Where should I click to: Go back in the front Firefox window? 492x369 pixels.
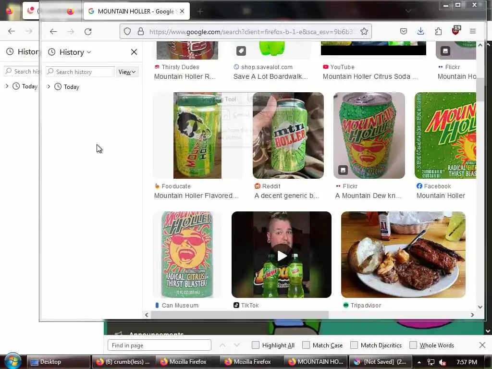(x=53, y=31)
